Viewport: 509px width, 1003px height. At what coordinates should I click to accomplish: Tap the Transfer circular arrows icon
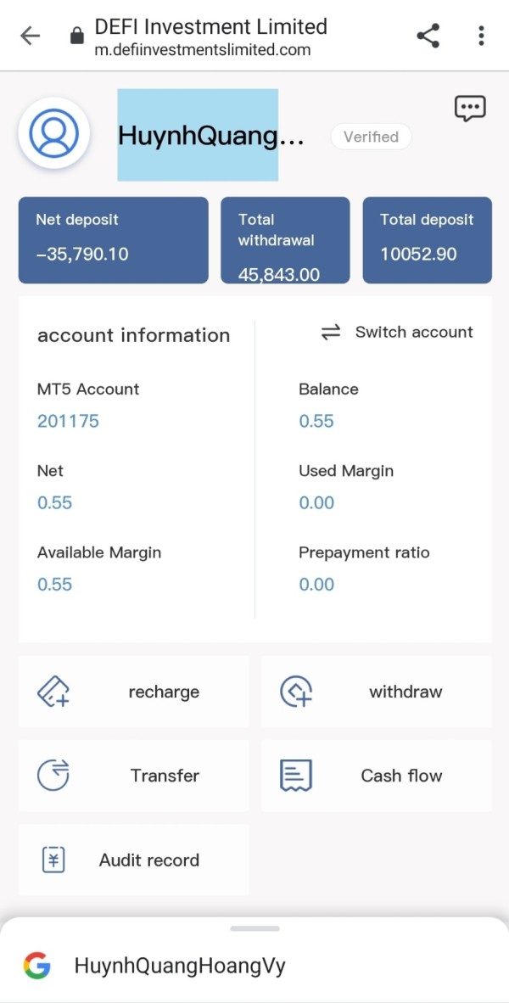[x=53, y=776]
